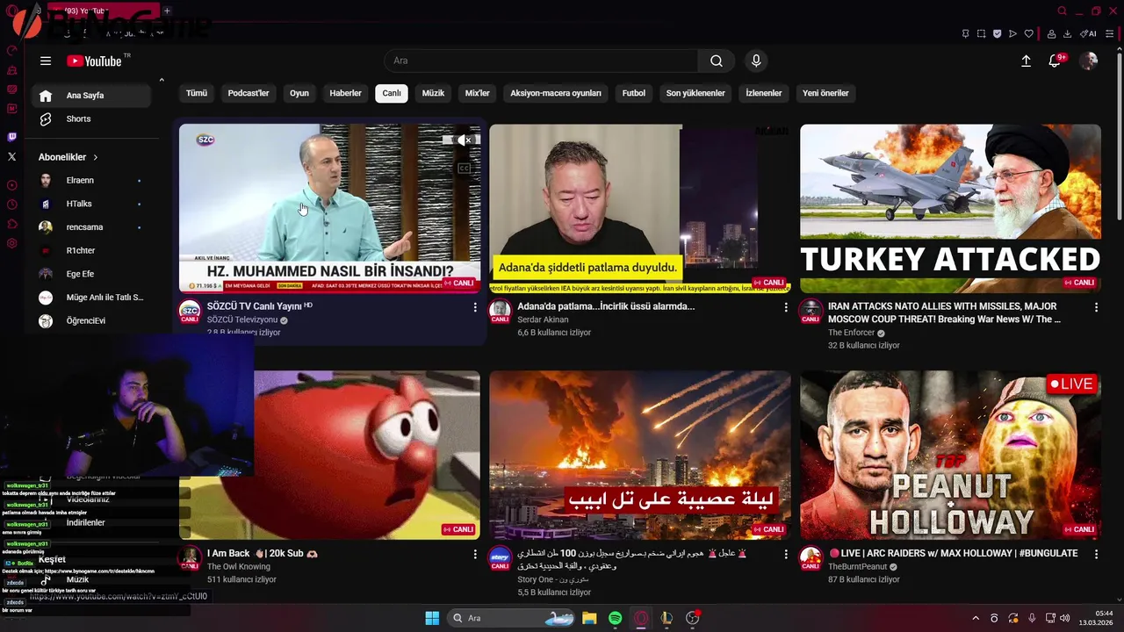Open GX Control speedometer in sidebar

11,51
